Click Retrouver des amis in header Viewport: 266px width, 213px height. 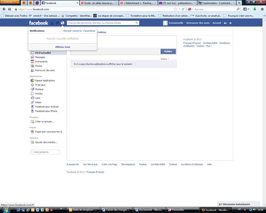198,23
